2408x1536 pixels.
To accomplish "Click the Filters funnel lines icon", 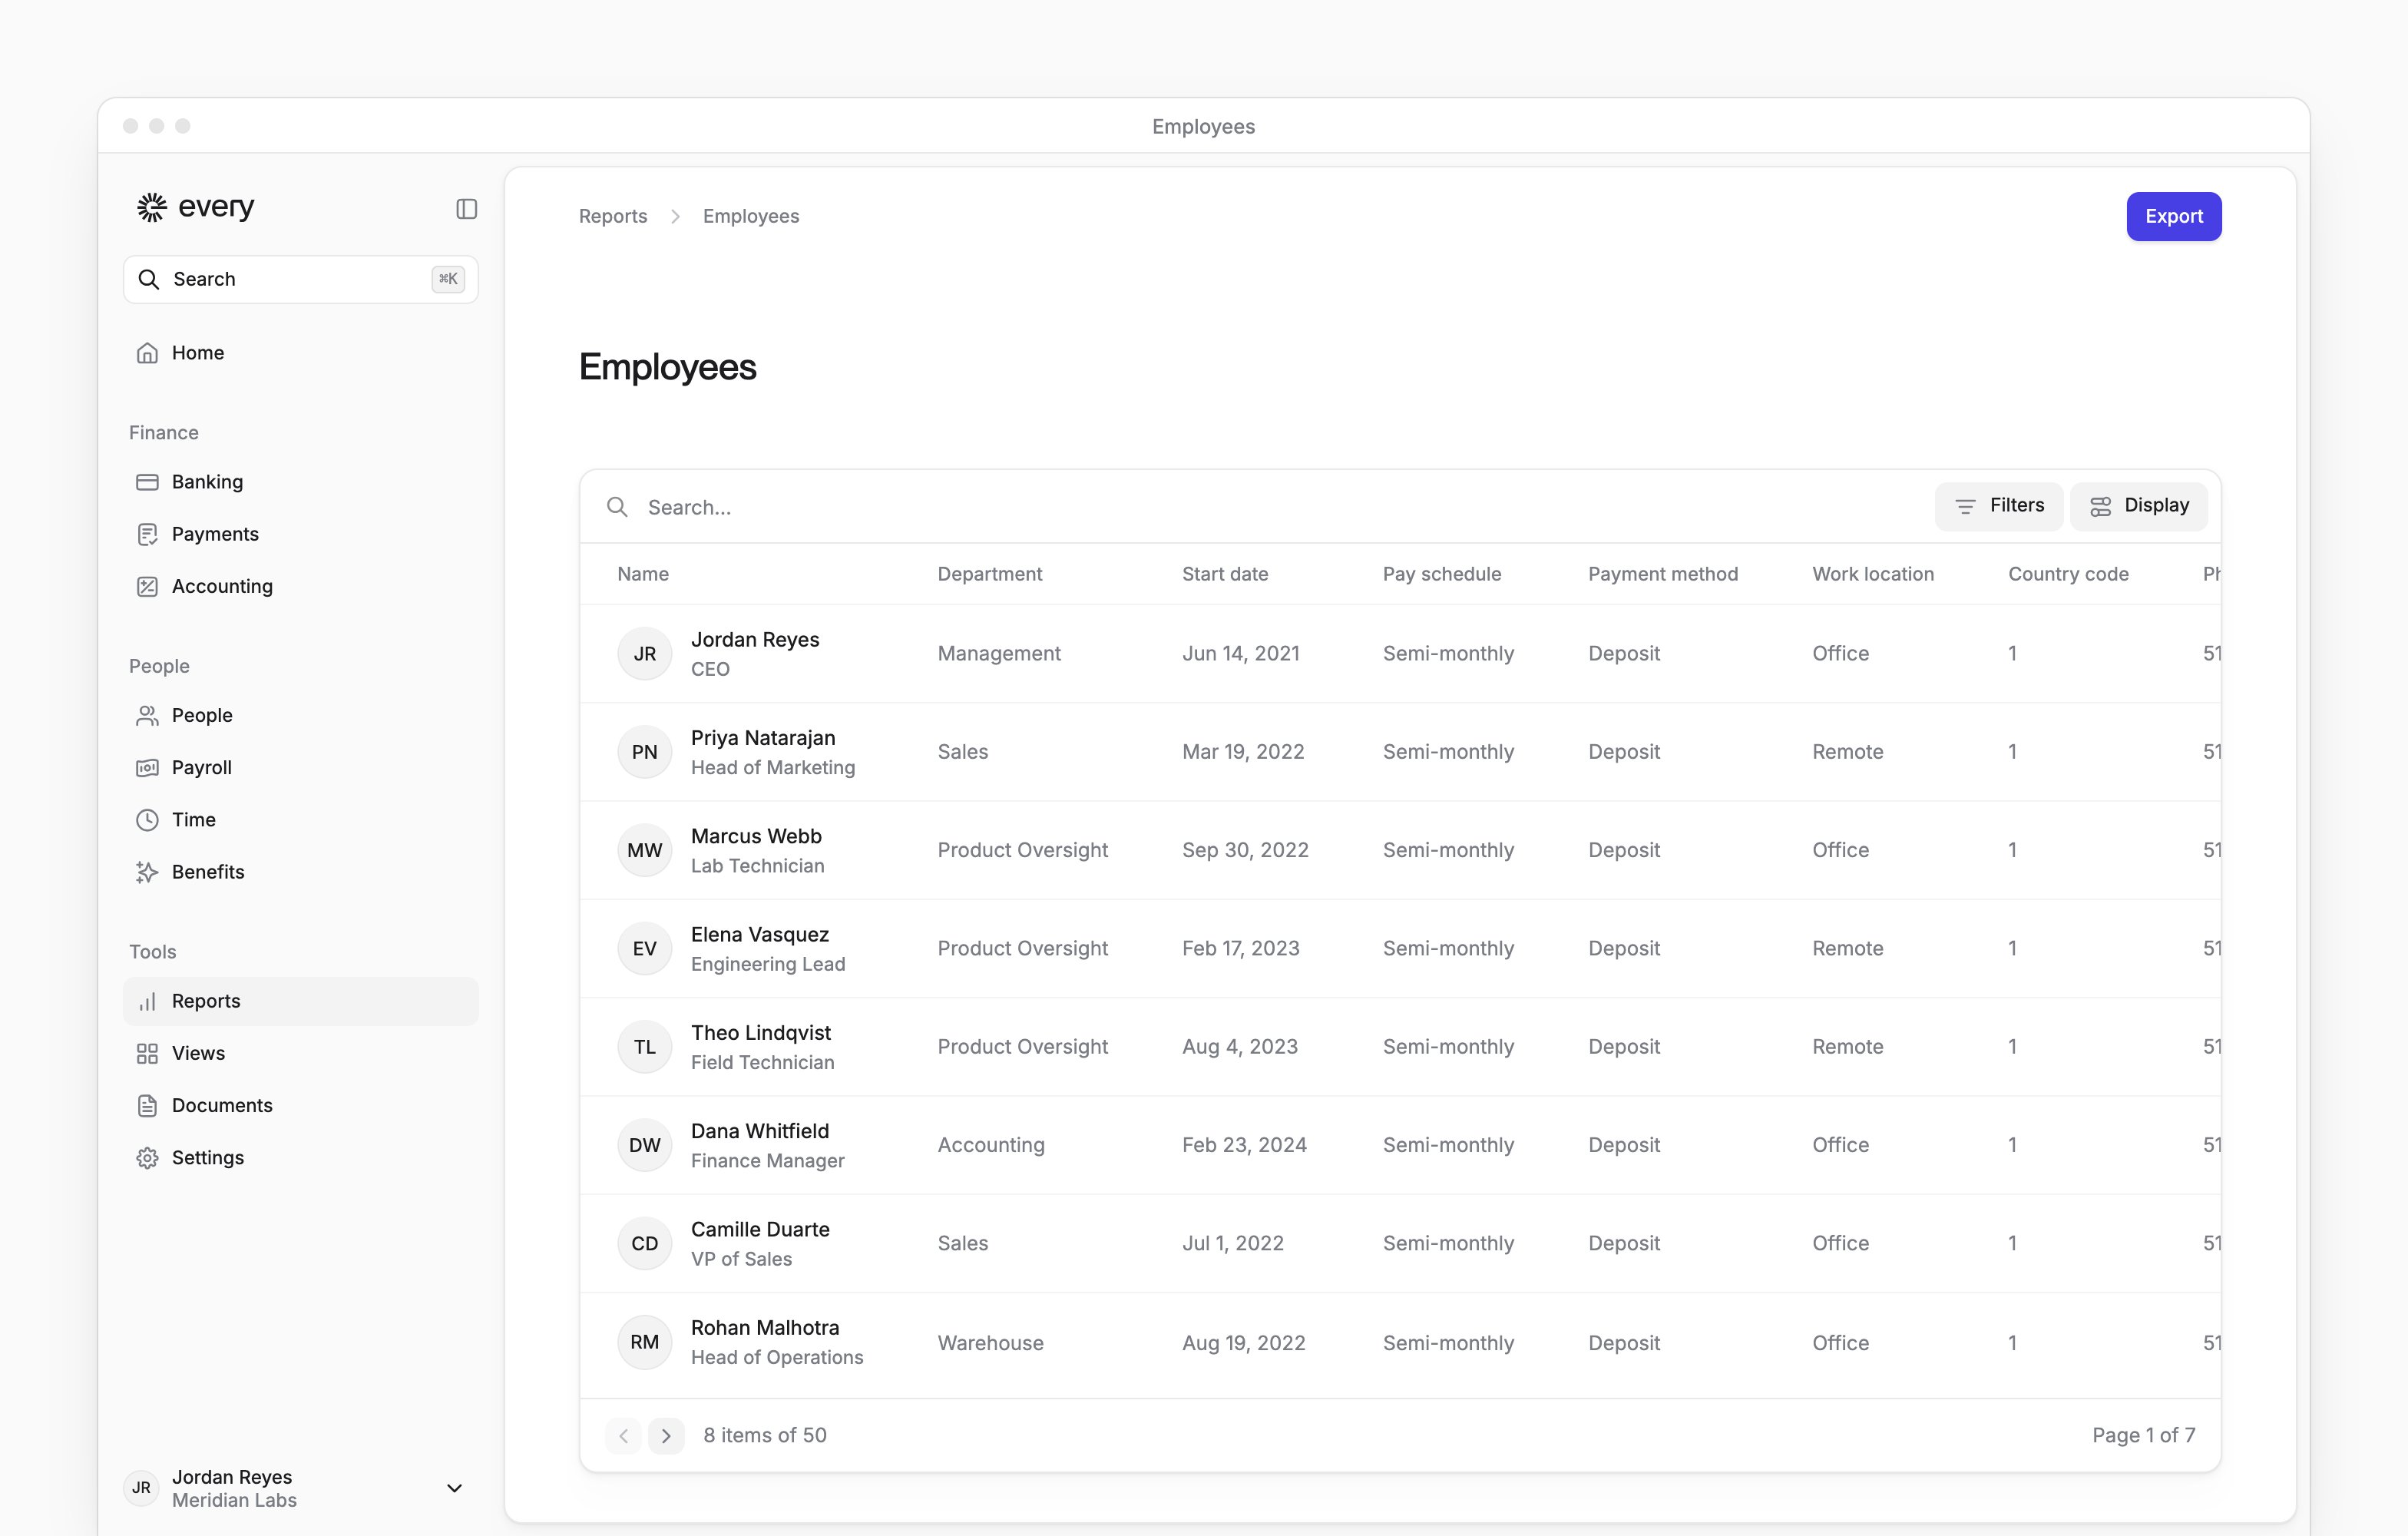I will pyautogui.click(x=1965, y=506).
